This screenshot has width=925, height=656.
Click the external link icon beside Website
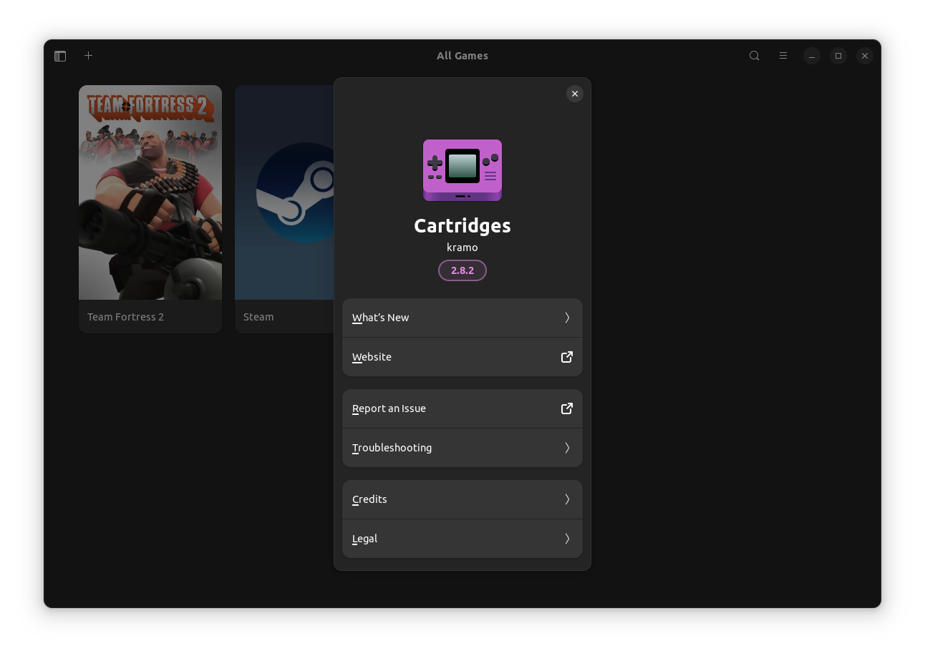coord(566,357)
